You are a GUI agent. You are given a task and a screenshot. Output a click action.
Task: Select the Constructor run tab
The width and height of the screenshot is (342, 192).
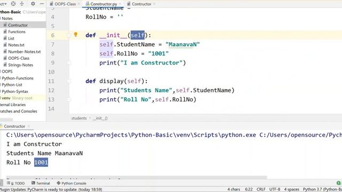tap(14, 126)
